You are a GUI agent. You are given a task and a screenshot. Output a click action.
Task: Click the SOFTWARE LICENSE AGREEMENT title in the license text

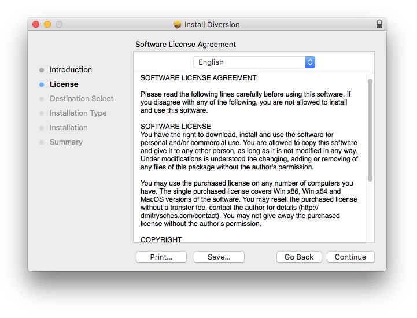click(198, 78)
